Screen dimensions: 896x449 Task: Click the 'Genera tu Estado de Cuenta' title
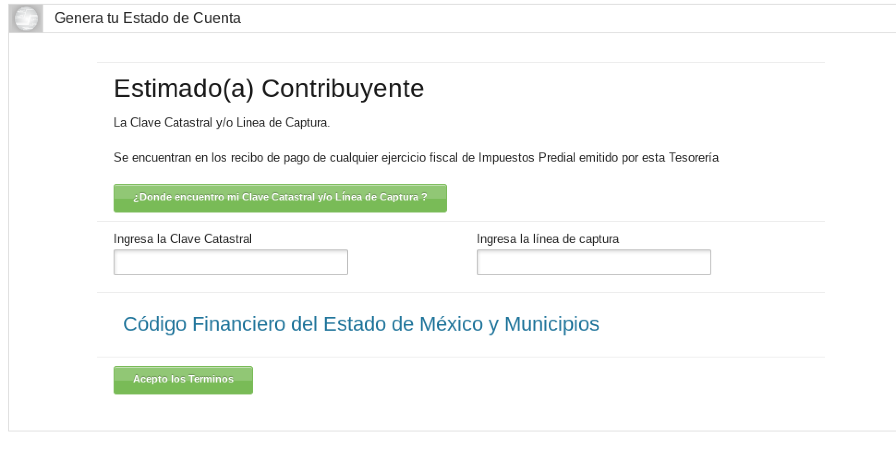(147, 18)
